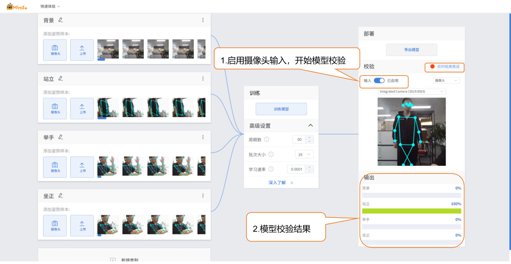
Task: Click the info icon beside 学习速率
Action: tap(271, 169)
